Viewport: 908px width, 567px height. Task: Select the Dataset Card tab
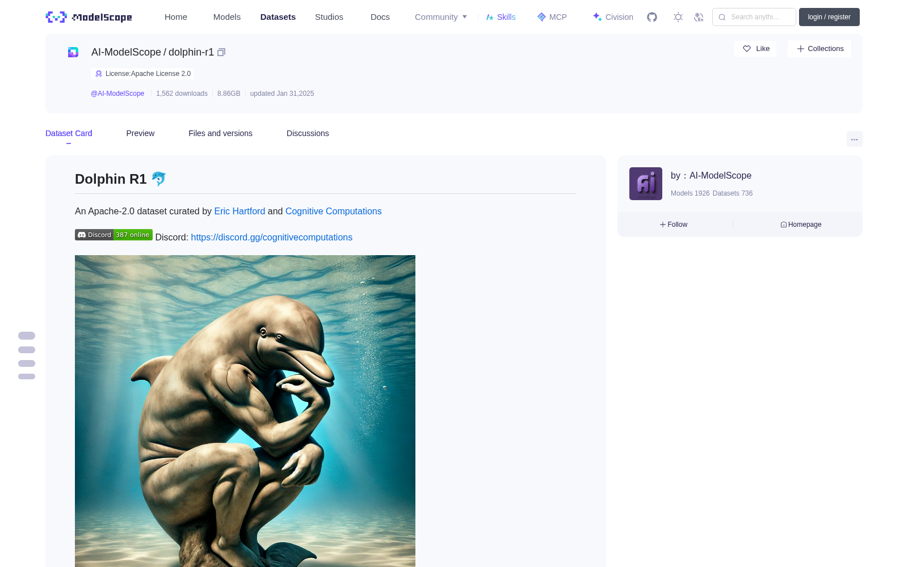[x=69, y=133]
